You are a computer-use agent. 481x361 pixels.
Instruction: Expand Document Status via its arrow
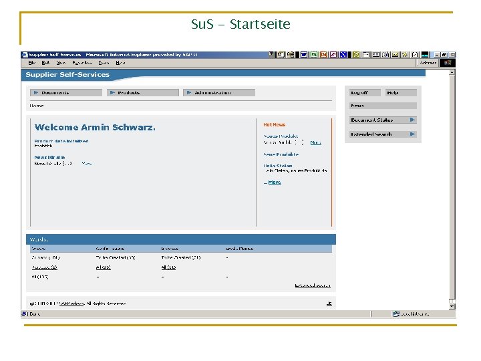[413, 120]
